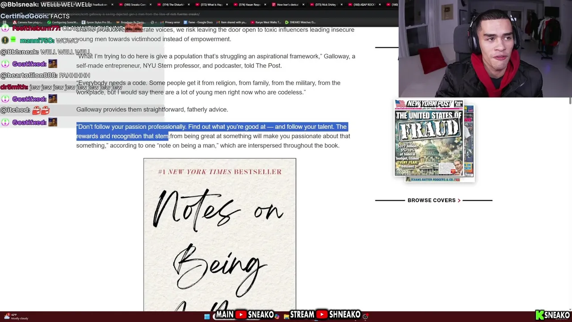The image size is (572, 322).
Task: Switch to the (574) The Disturb tab
Action: [x=173, y=4]
